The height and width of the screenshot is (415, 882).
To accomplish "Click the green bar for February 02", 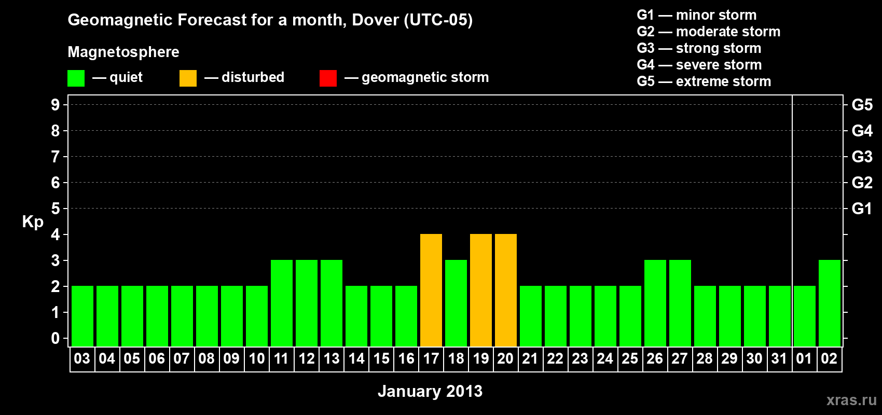I will [830, 303].
